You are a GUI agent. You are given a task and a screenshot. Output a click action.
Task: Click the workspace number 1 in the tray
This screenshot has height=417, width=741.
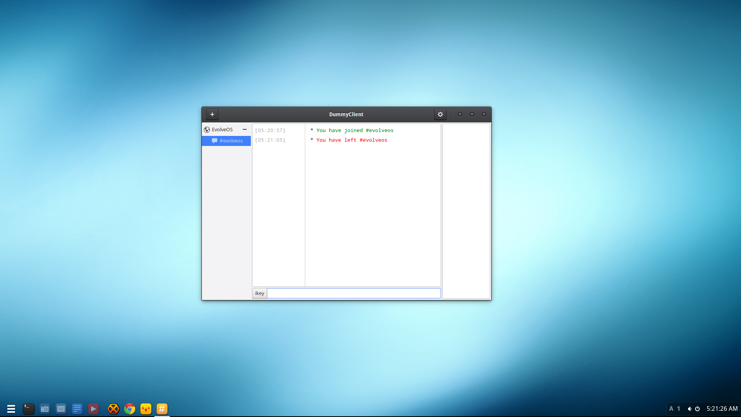[679, 409]
